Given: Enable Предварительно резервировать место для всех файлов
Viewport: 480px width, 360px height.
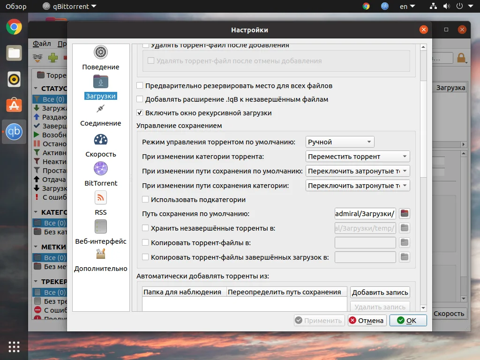Looking at the screenshot, I should click(140, 86).
